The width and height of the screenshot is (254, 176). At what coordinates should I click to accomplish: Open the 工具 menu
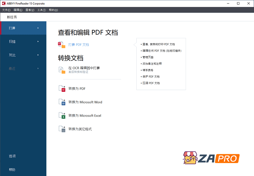pyautogui.click(x=42, y=10)
